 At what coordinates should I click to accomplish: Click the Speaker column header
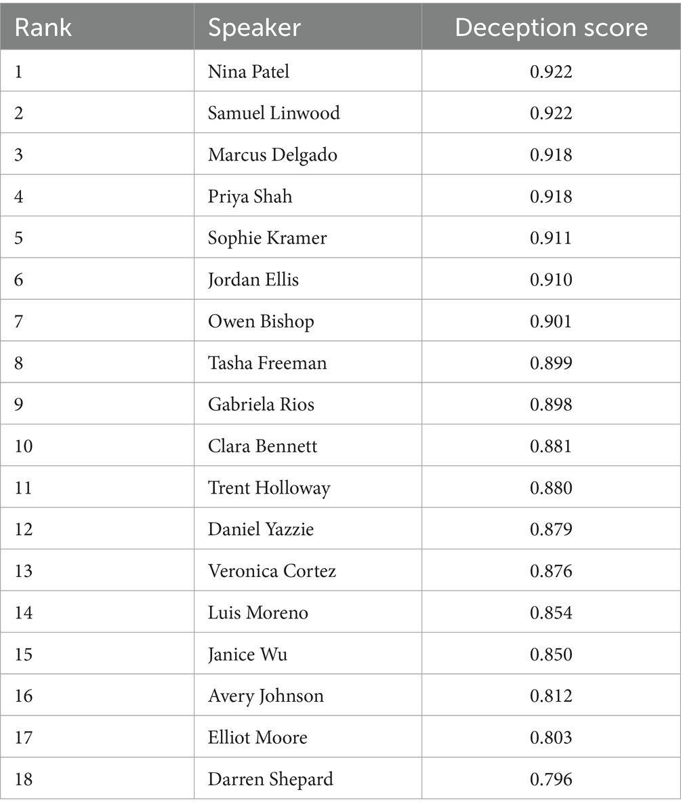(x=254, y=27)
